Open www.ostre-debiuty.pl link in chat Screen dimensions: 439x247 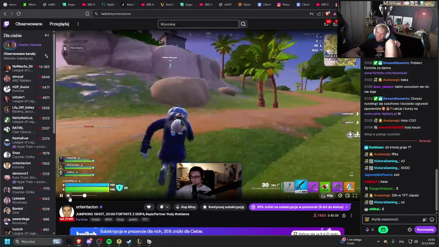[380, 114]
